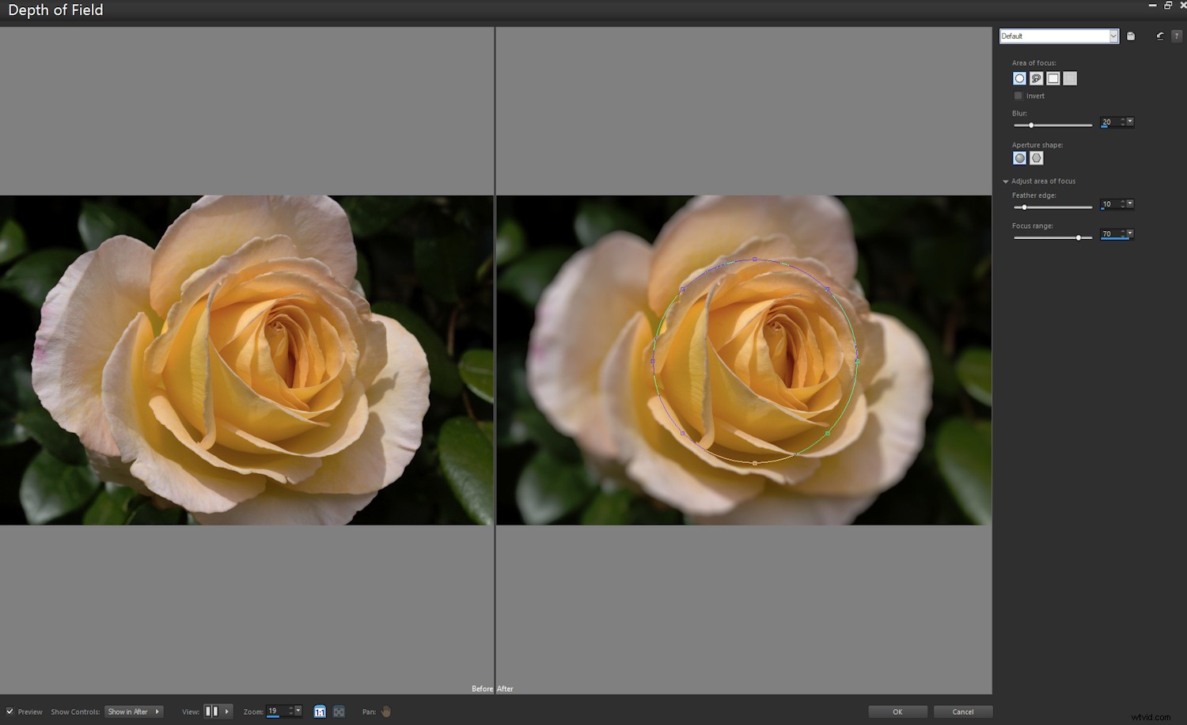The width and height of the screenshot is (1187, 725).
Task: Collapse the Adjust area of focus section
Action: tap(1005, 180)
